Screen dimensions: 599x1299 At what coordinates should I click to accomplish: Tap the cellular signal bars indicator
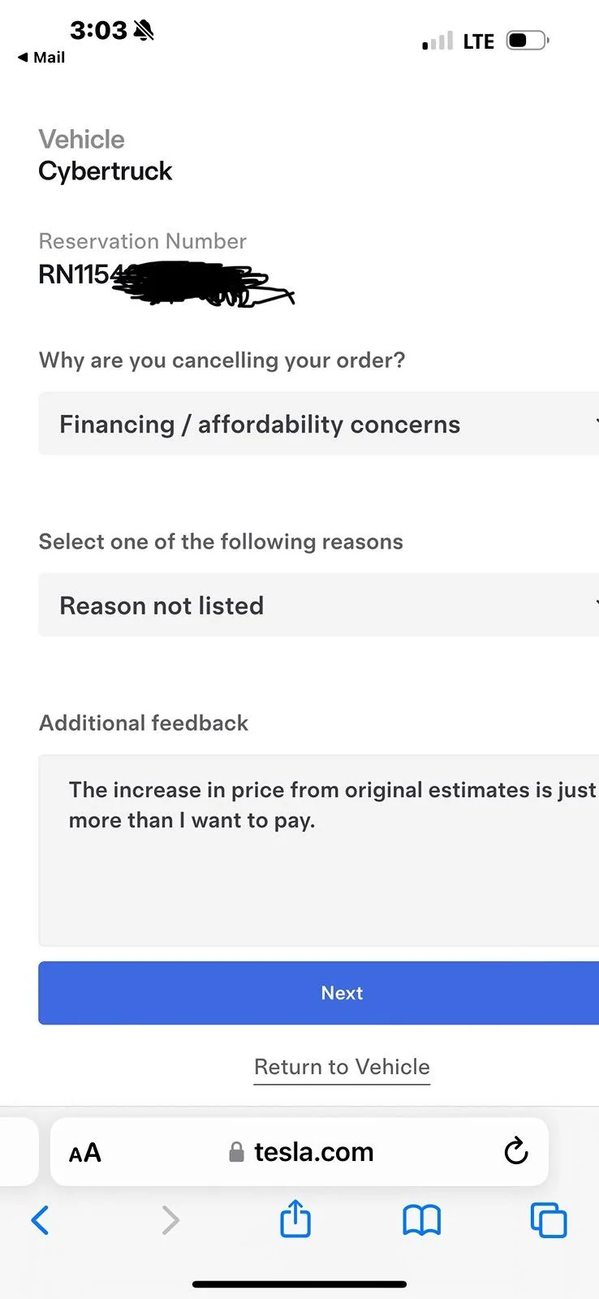click(437, 41)
